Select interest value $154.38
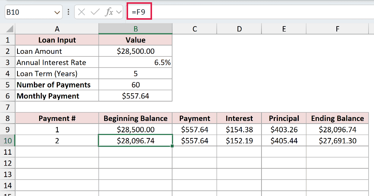This screenshot has width=374, height=196. (239, 129)
